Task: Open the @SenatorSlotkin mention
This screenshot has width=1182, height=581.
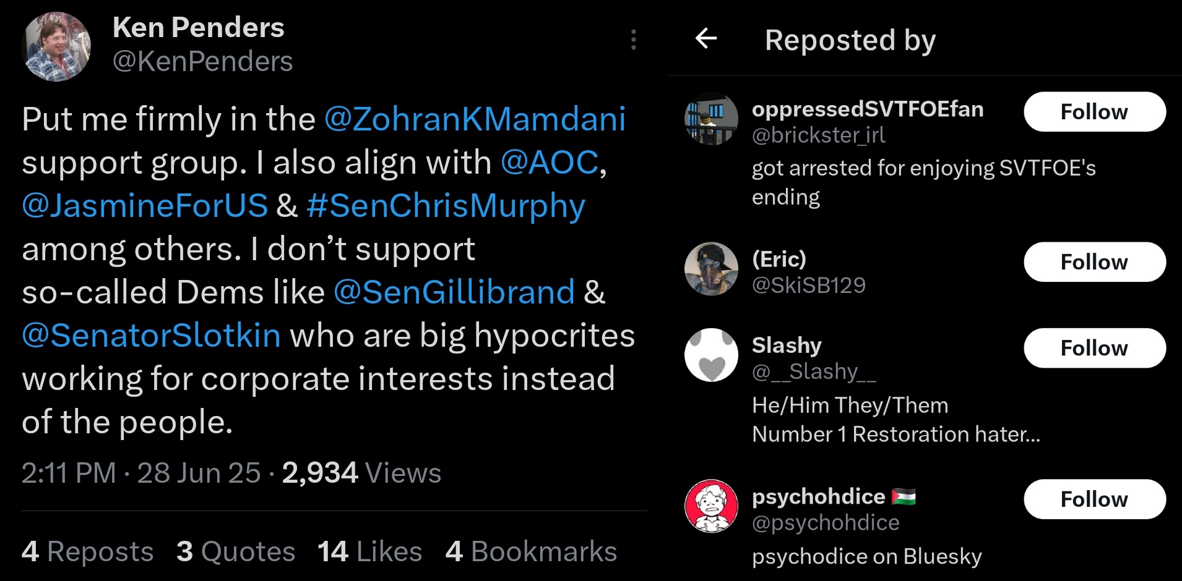Action: (151, 336)
